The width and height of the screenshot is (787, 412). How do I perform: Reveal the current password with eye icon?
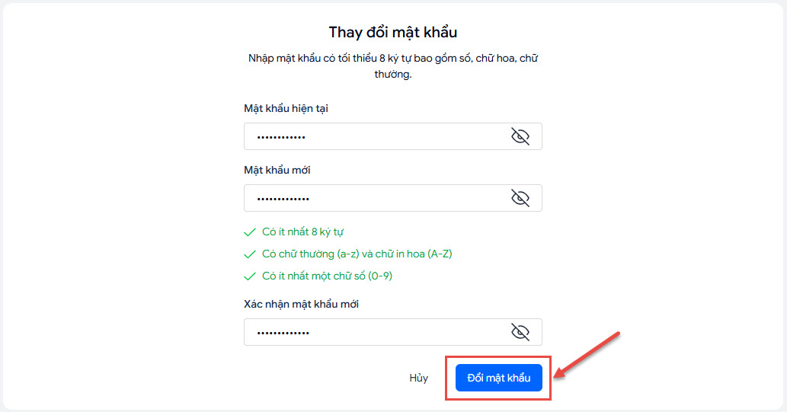[520, 137]
